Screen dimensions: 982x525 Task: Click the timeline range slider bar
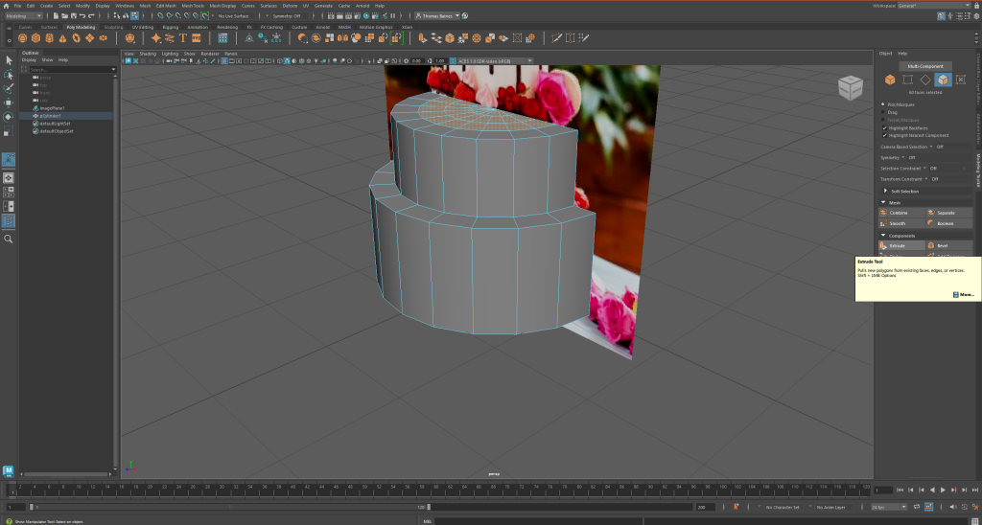[230, 507]
